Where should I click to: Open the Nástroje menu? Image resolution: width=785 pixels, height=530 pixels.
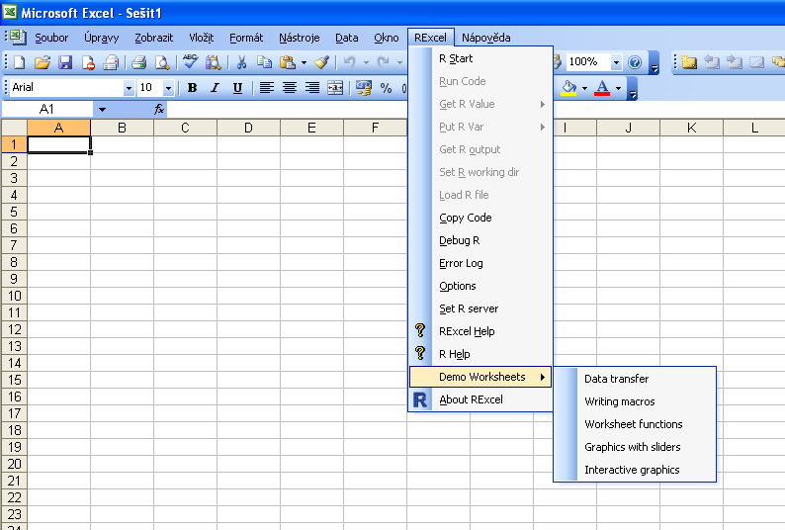click(x=300, y=38)
